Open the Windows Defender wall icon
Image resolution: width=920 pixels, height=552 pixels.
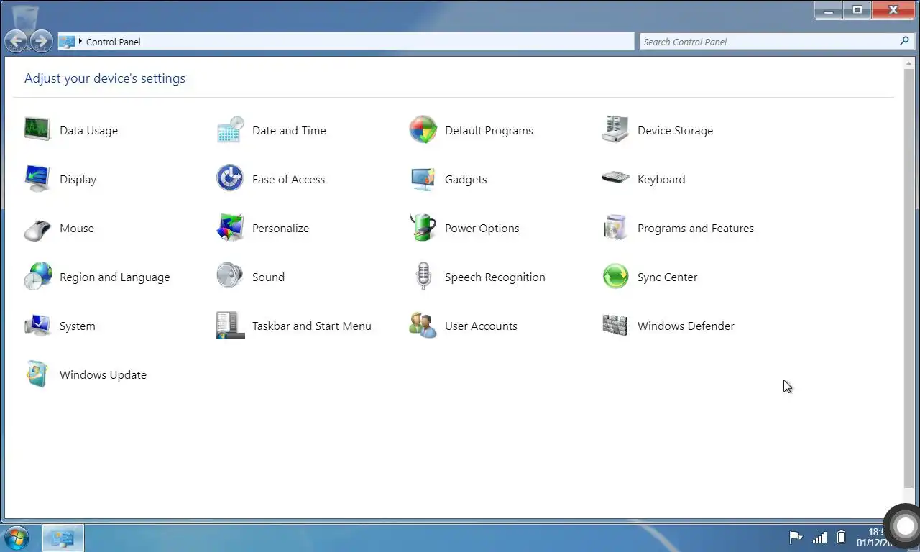(615, 326)
